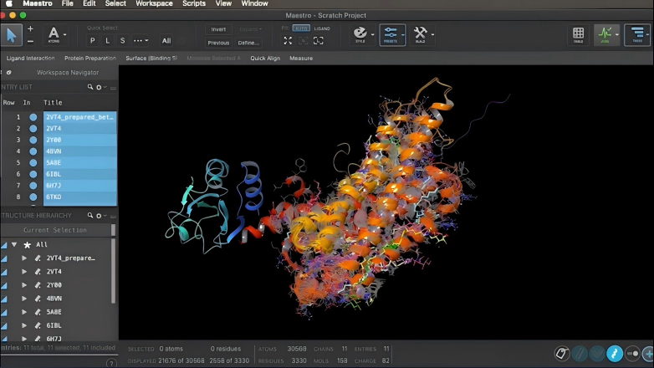
Task: Open the Jobs monitor icon
Action: click(605, 34)
